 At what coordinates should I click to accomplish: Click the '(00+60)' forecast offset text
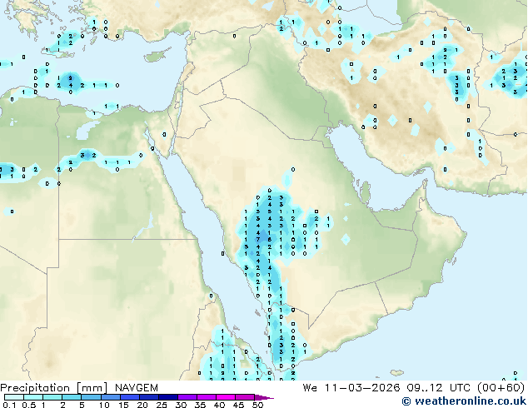[501, 388]
